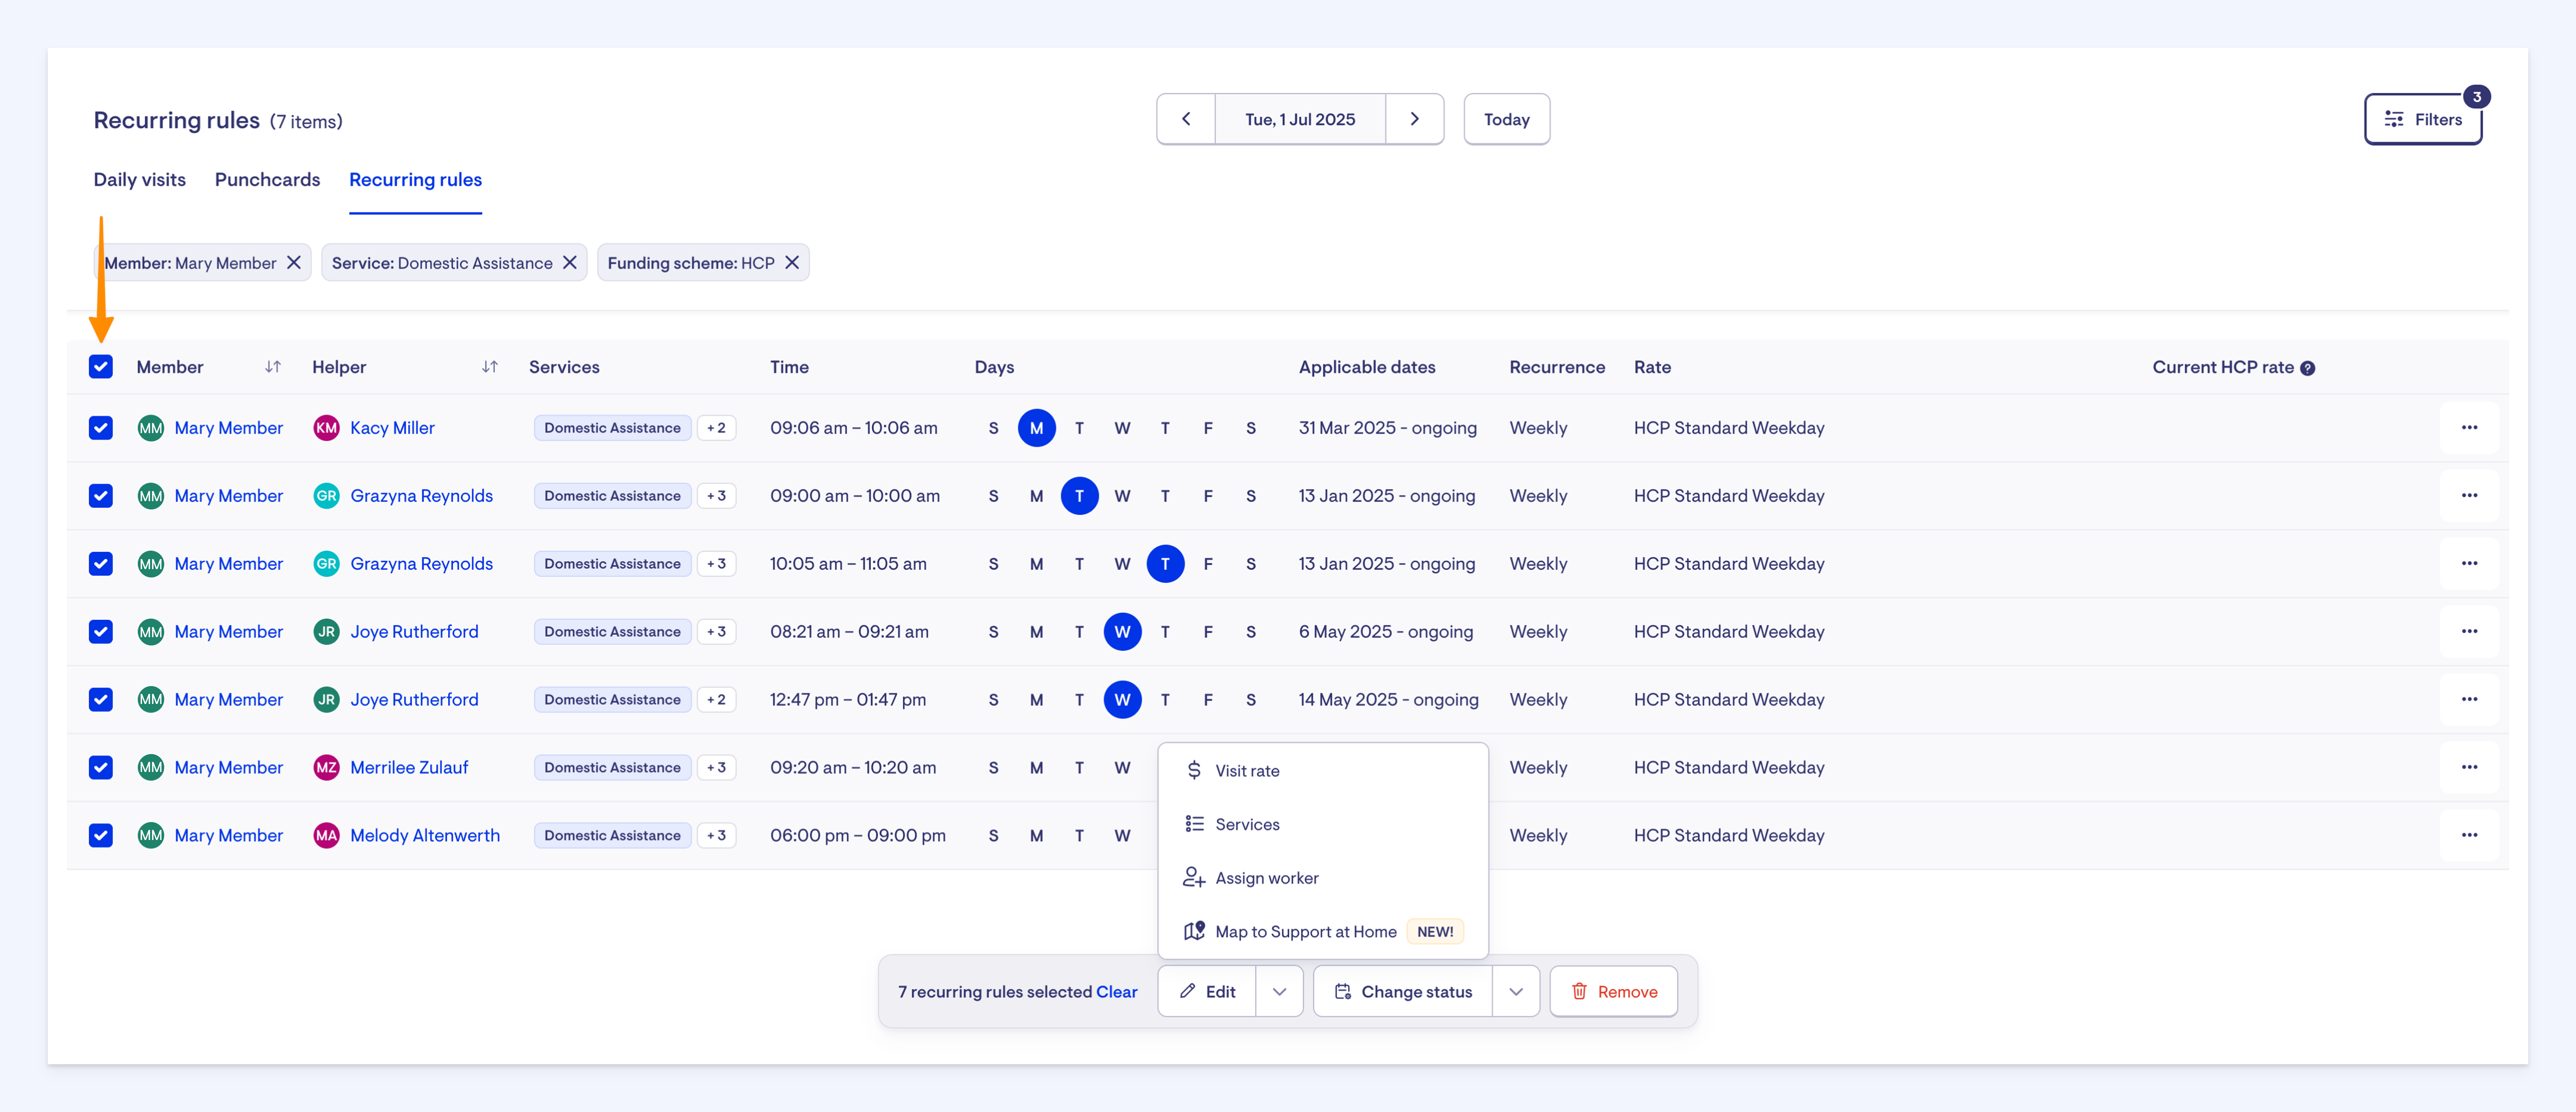
Task: Click Wednesday circle in 12:47 pm Joye row
Action: click(x=1122, y=699)
